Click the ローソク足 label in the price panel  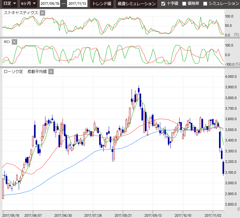pyautogui.click(x=13, y=71)
